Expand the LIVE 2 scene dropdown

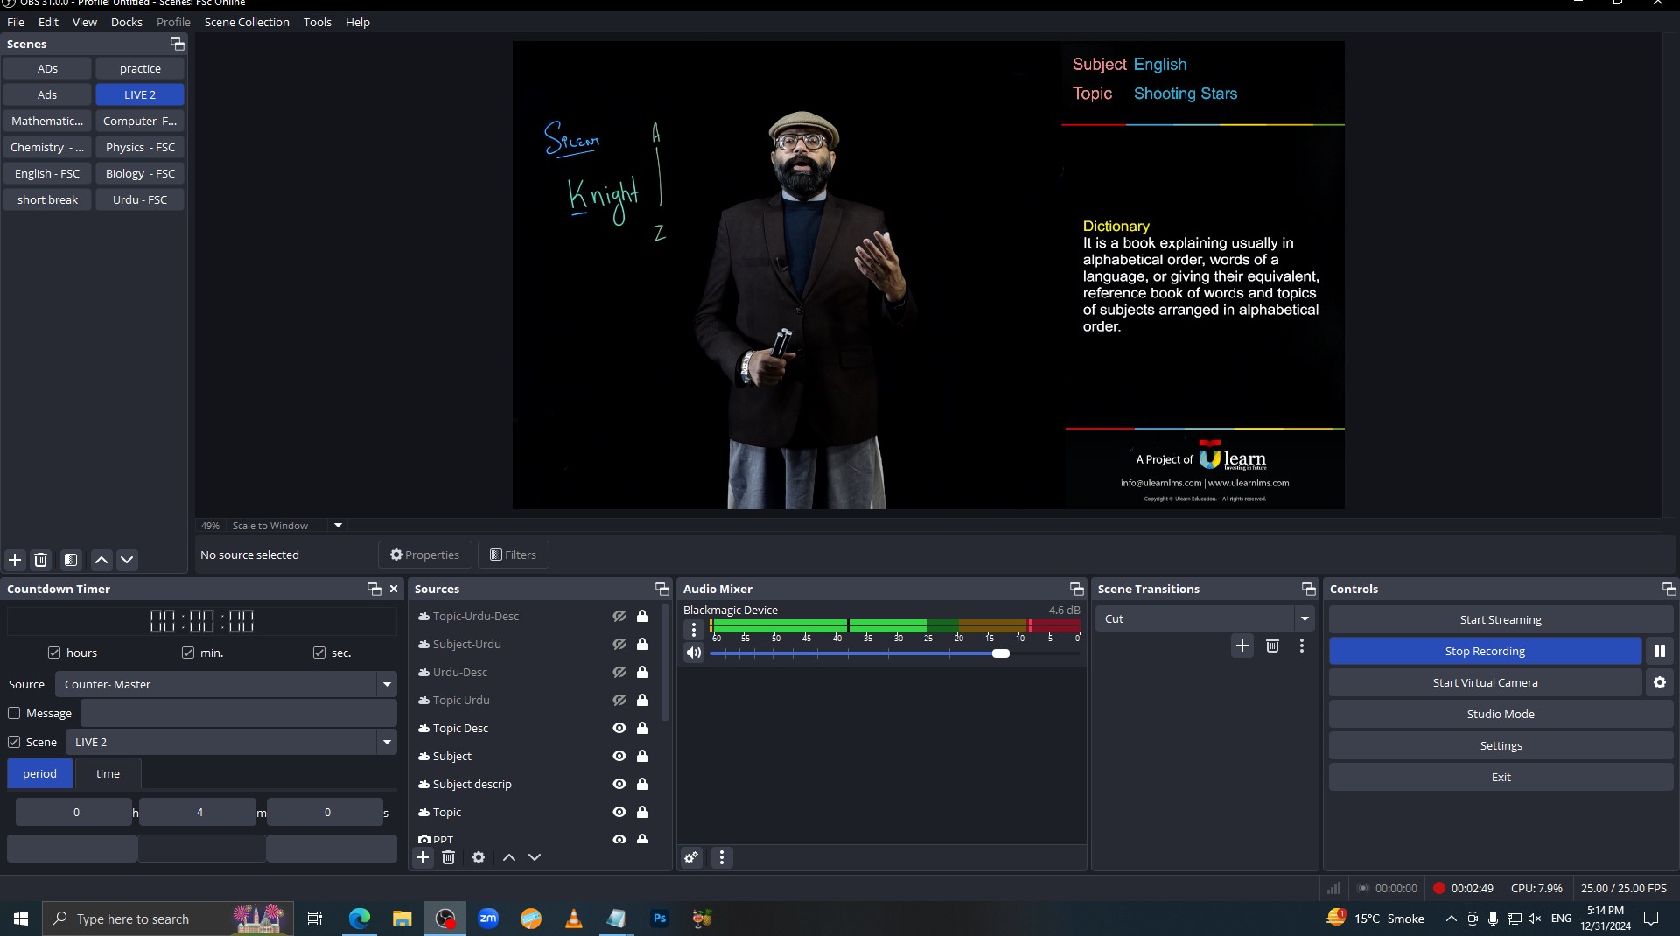click(x=387, y=742)
